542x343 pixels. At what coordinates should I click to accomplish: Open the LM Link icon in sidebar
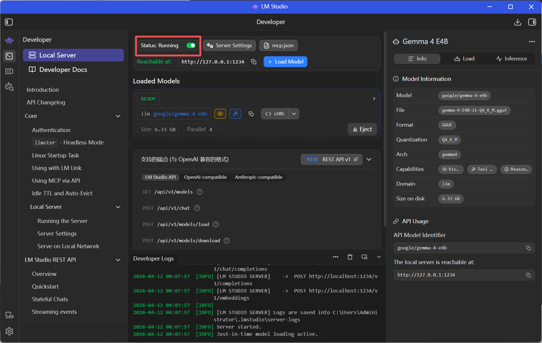[x=9, y=315]
